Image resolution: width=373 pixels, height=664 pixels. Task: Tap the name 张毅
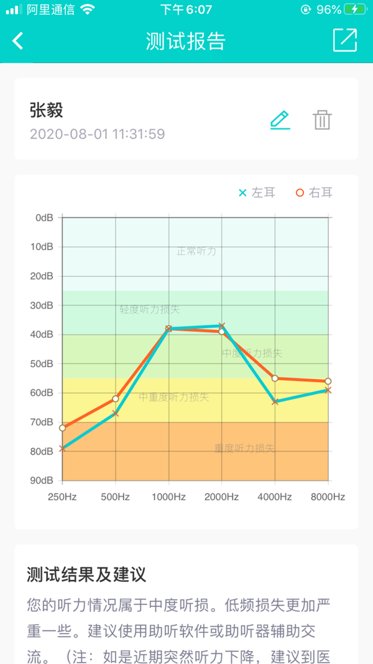click(x=47, y=111)
